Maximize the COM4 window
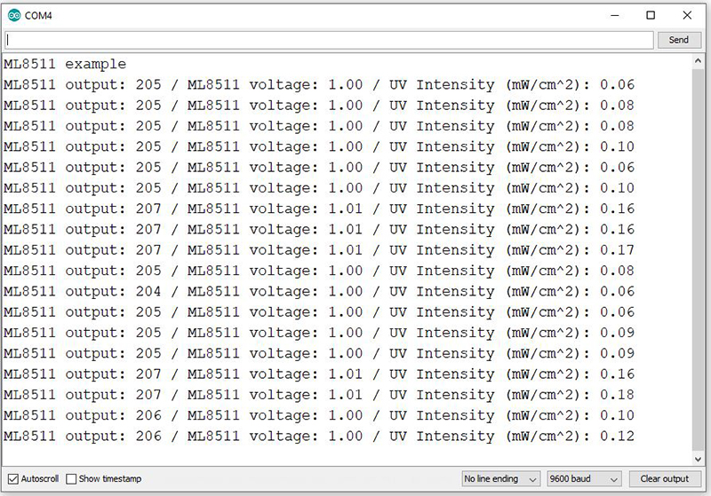The width and height of the screenshot is (711, 496). click(651, 15)
